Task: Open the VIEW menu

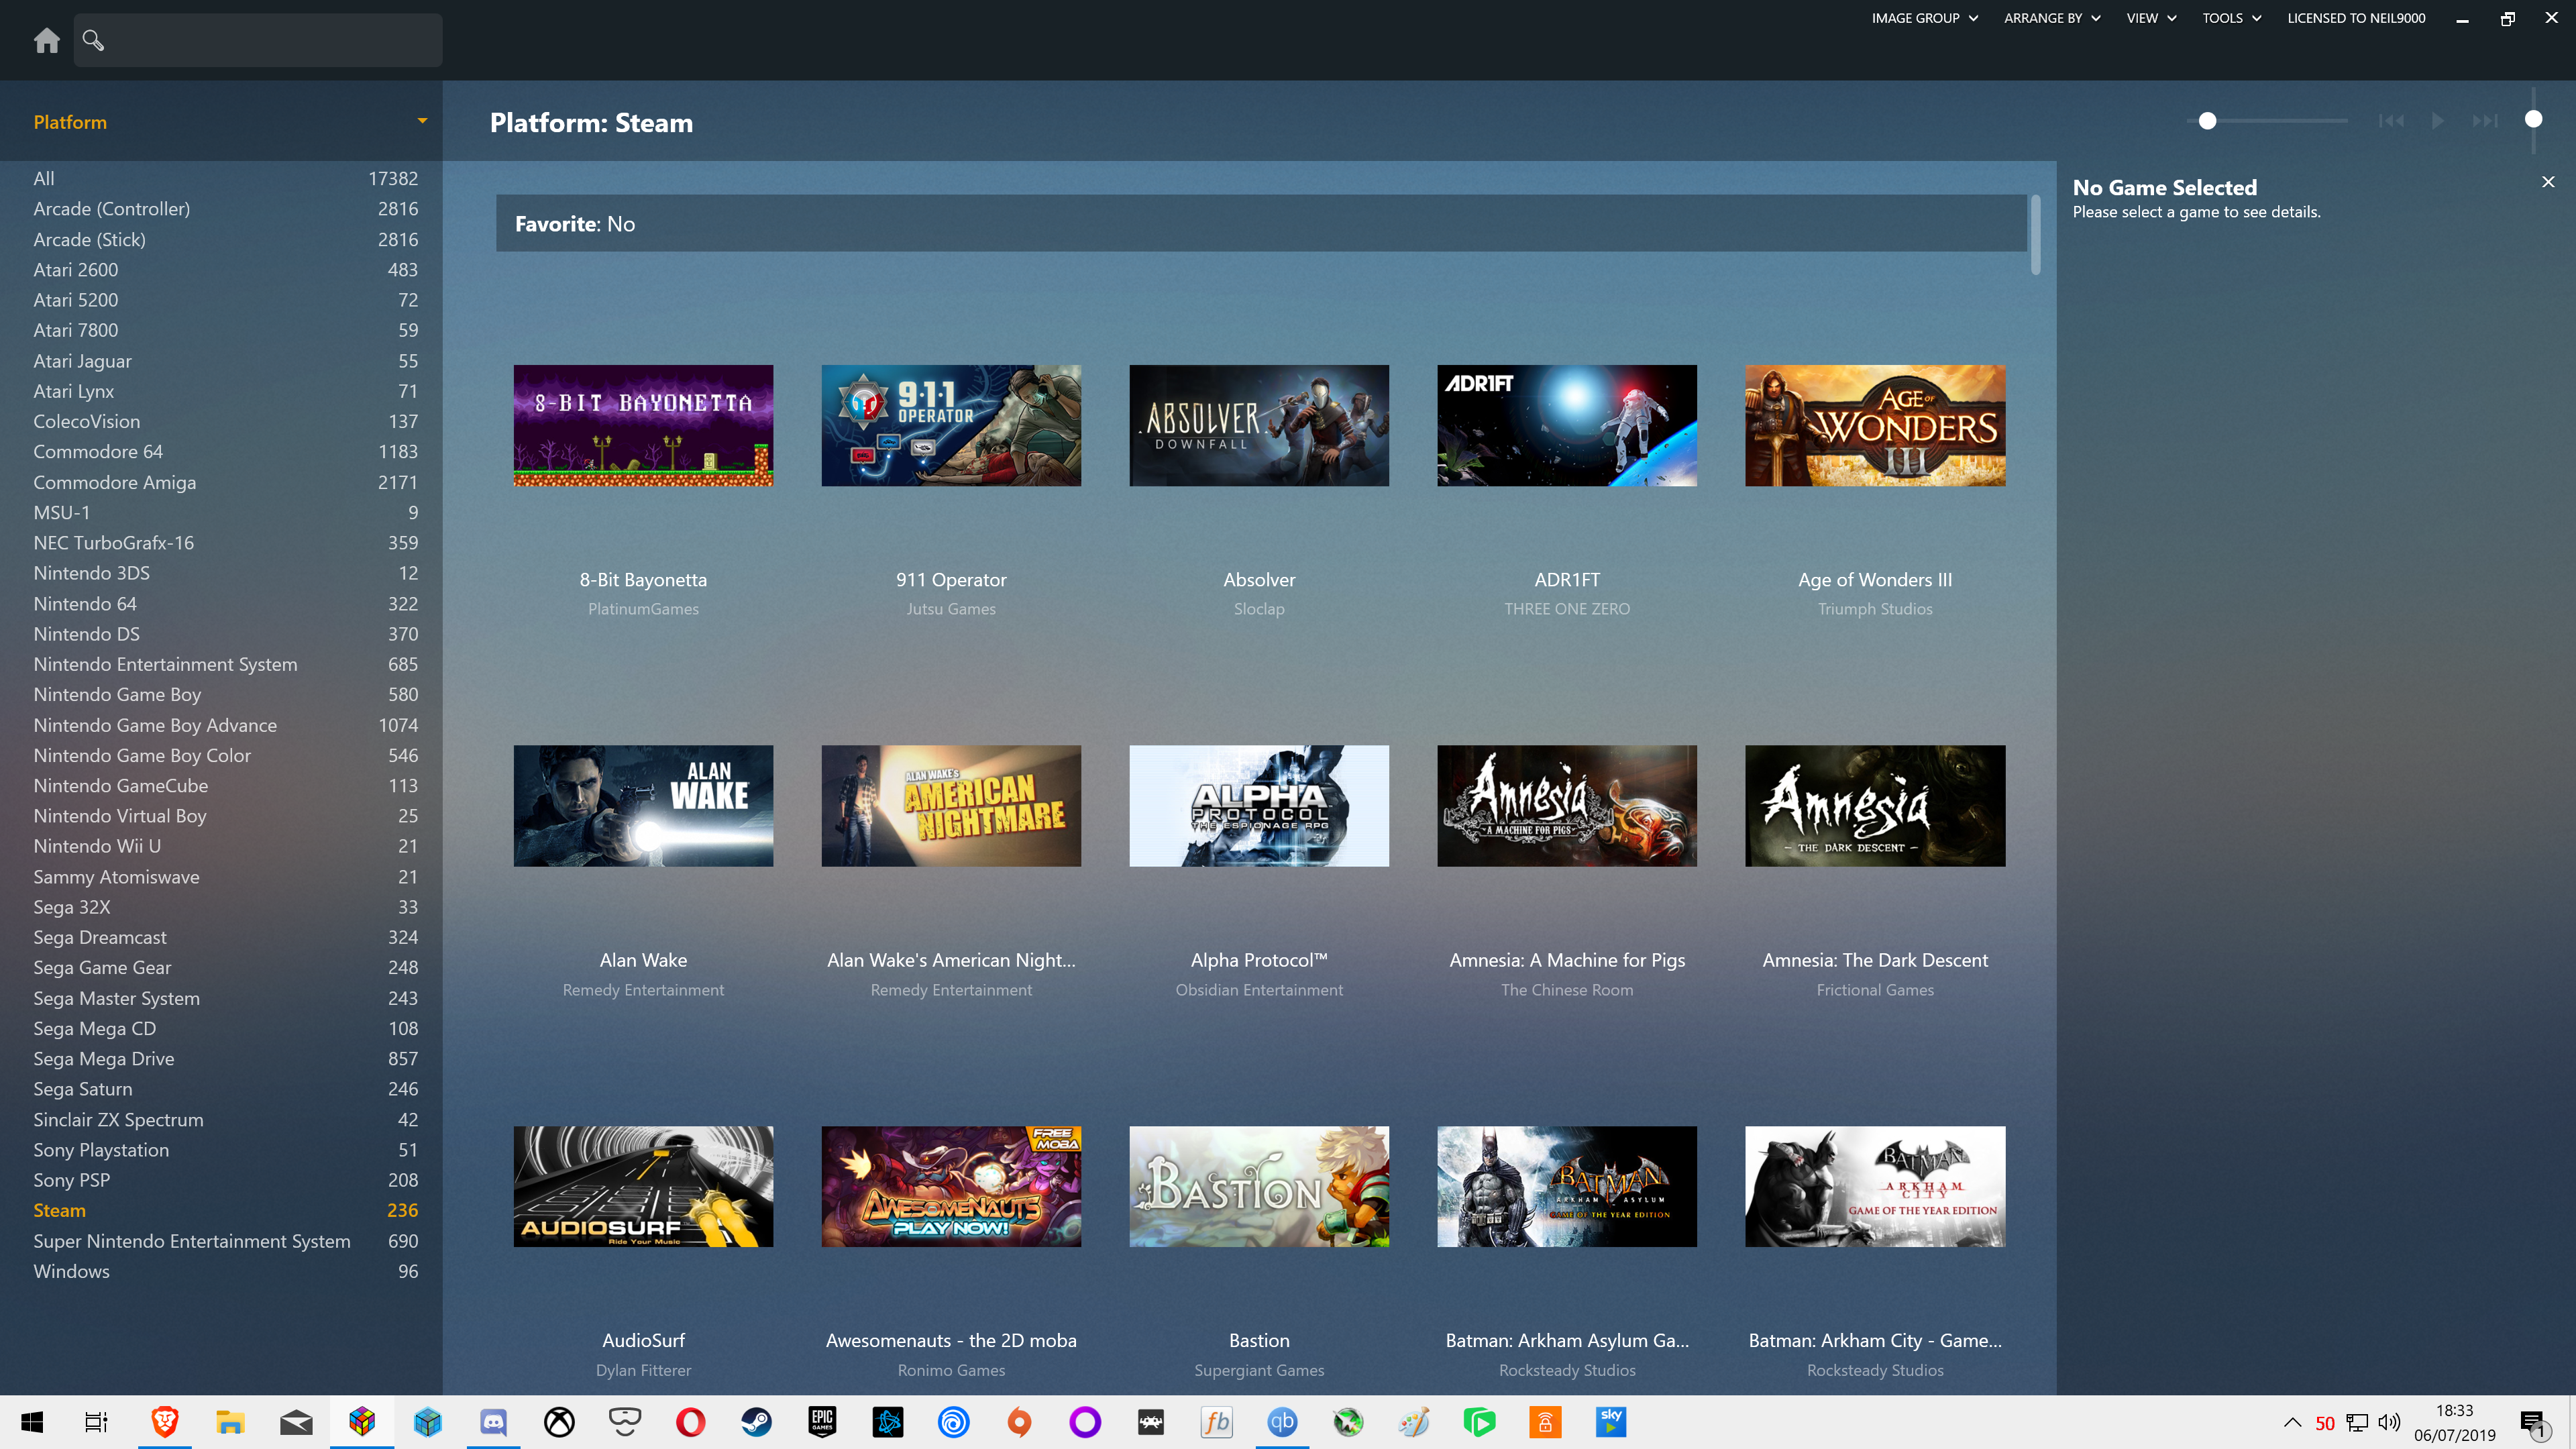Action: pos(2151,18)
